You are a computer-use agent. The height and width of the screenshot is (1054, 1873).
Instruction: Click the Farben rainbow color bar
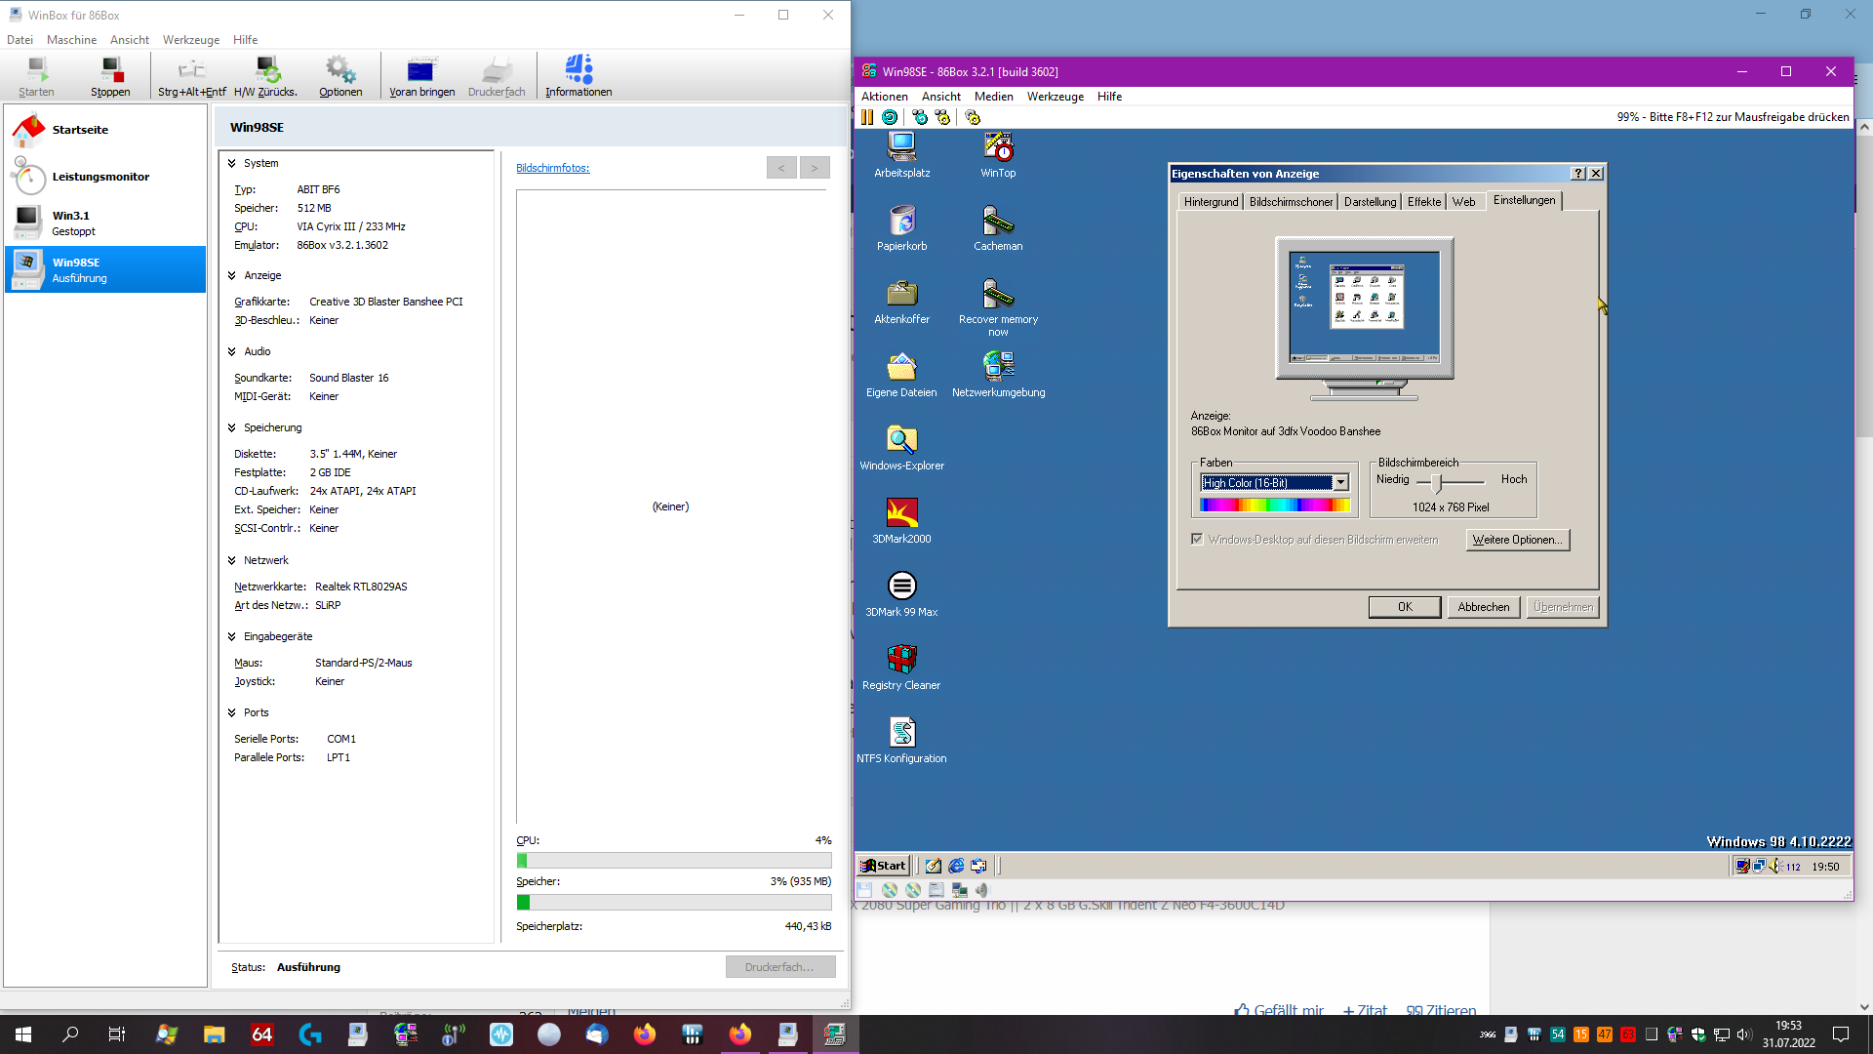(1275, 505)
